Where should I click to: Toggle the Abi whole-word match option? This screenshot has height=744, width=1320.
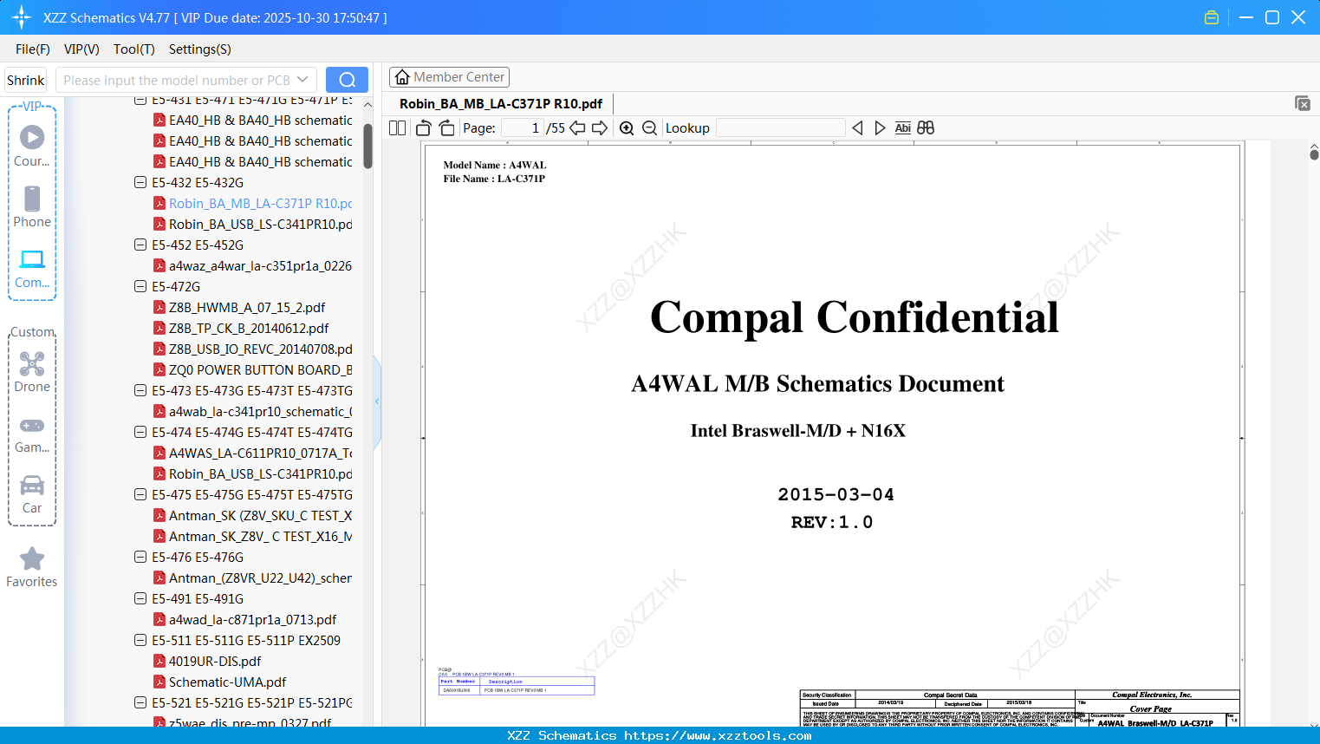pos(903,128)
